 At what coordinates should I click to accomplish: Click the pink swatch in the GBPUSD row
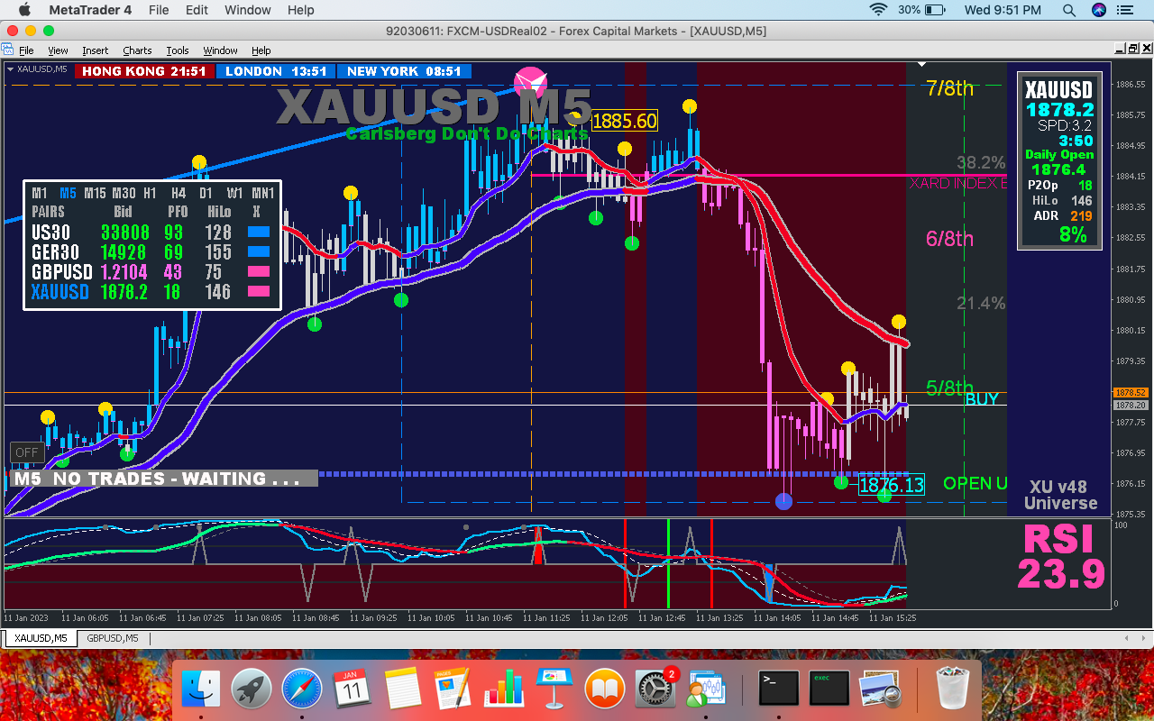(x=259, y=271)
